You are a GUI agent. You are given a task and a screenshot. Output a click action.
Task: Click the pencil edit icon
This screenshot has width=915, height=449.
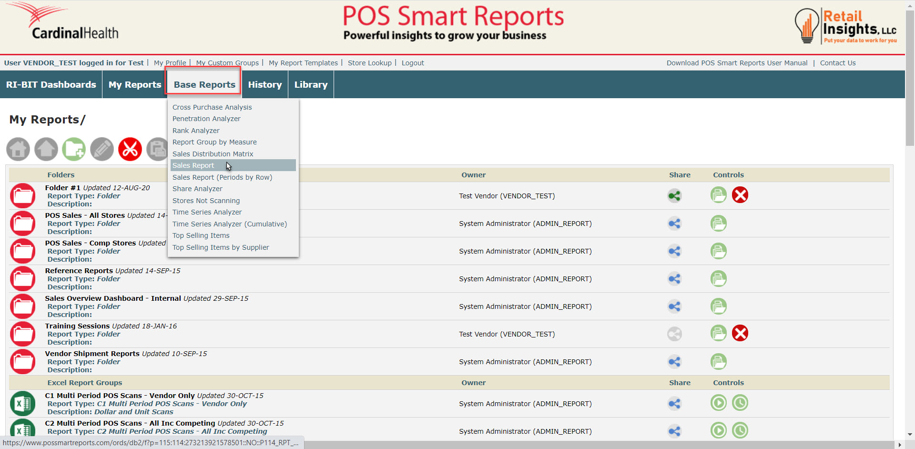click(102, 149)
